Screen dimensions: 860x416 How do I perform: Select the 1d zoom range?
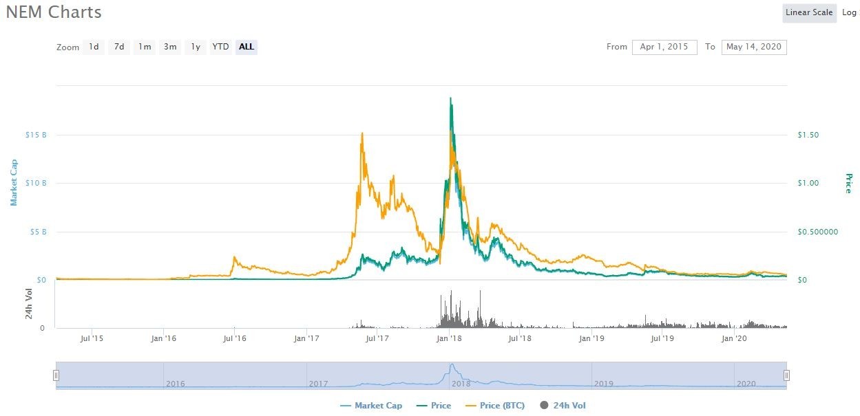pos(94,47)
